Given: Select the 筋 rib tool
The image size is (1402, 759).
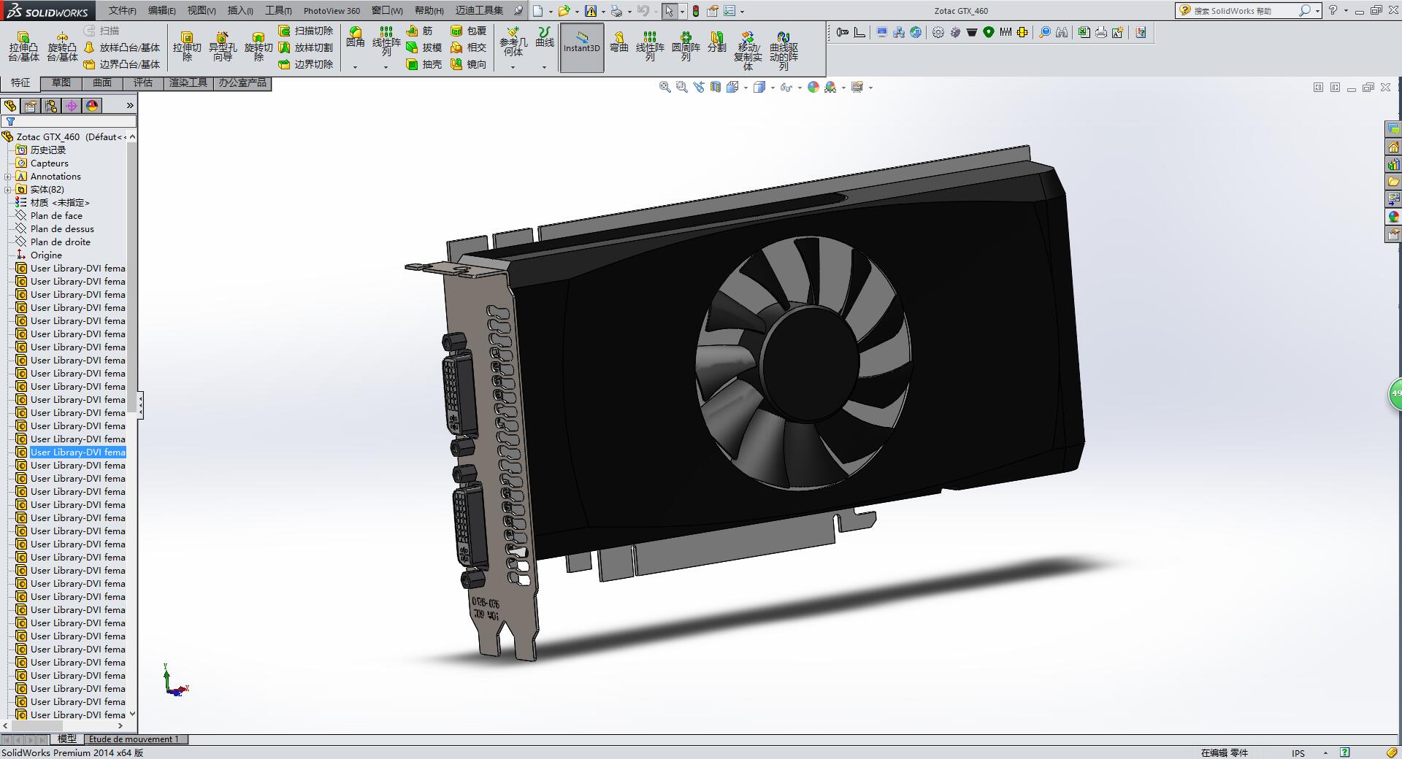Looking at the screenshot, I should [420, 31].
